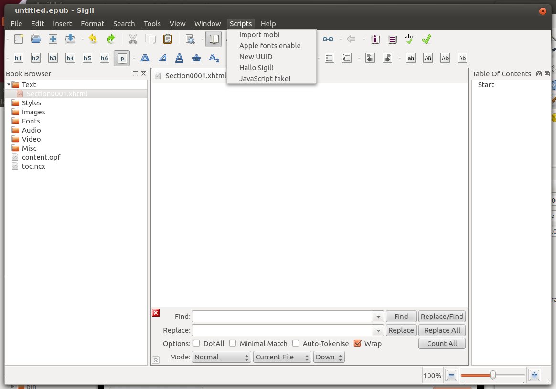This screenshot has height=389, width=556.
Task: Open the Down direction dropdown
Action: pyautogui.click(x=329, y=357)
